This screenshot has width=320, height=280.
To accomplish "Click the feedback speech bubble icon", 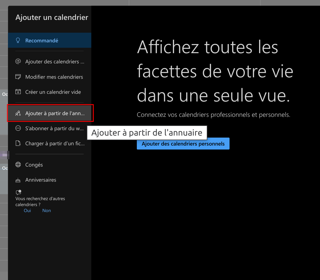I will (18, 192).
